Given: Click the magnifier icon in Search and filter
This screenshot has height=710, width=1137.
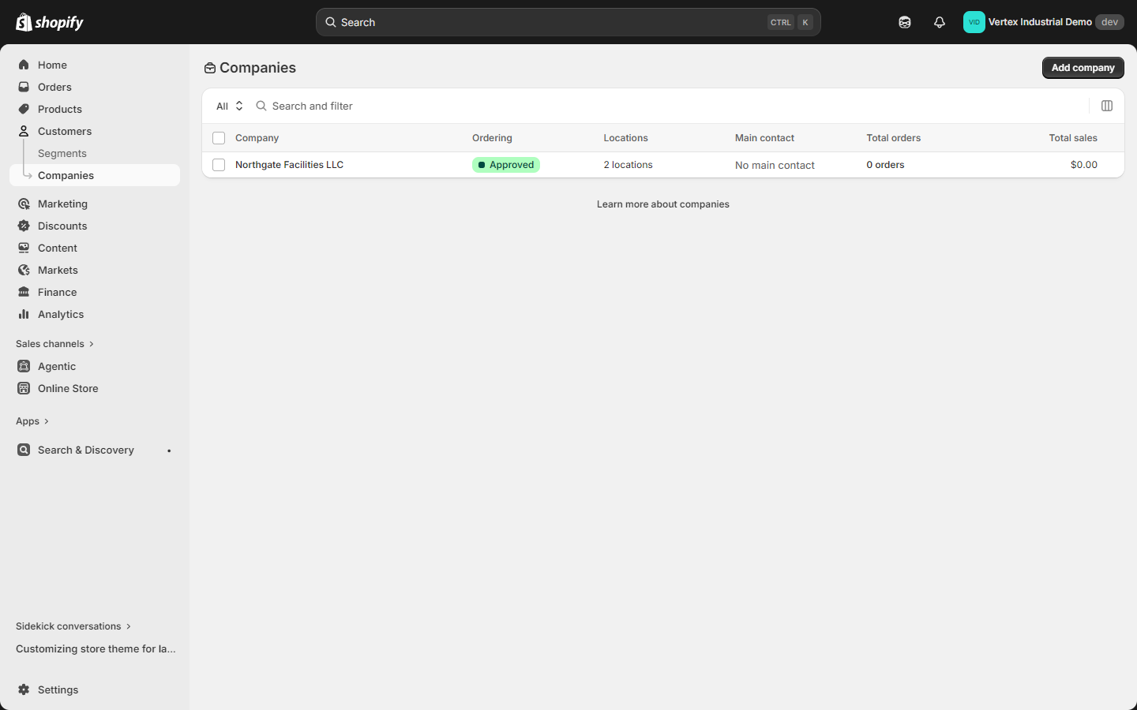Looking at the screenshot, I should (261, 106).
